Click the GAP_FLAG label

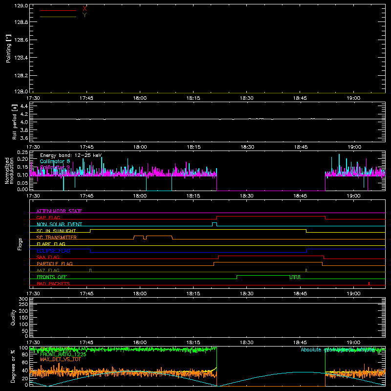click(x=48, y=217)
